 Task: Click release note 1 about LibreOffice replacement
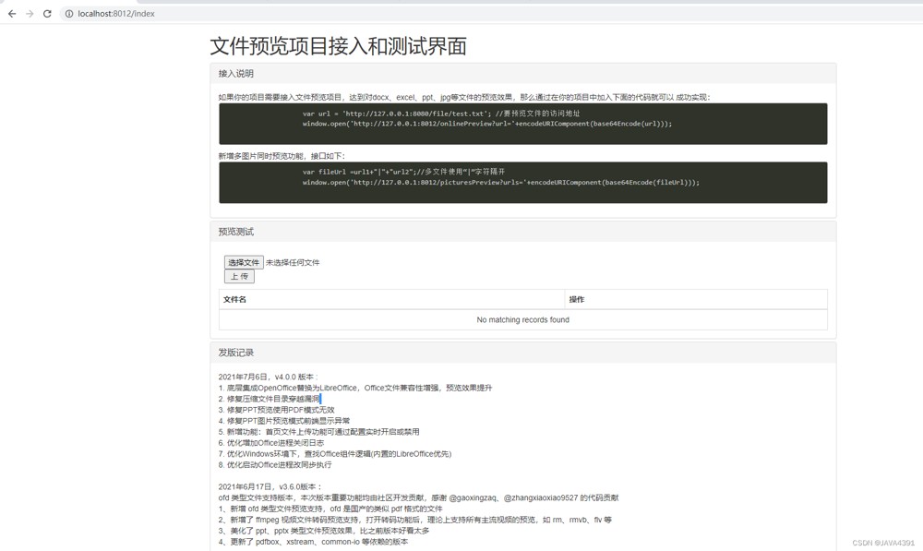(355, 388)
